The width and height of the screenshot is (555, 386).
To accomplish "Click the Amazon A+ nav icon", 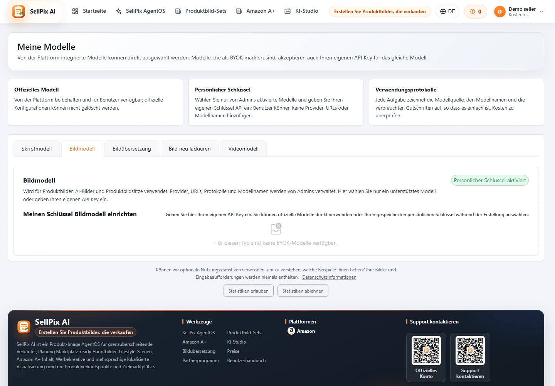I will coord(239,11).
